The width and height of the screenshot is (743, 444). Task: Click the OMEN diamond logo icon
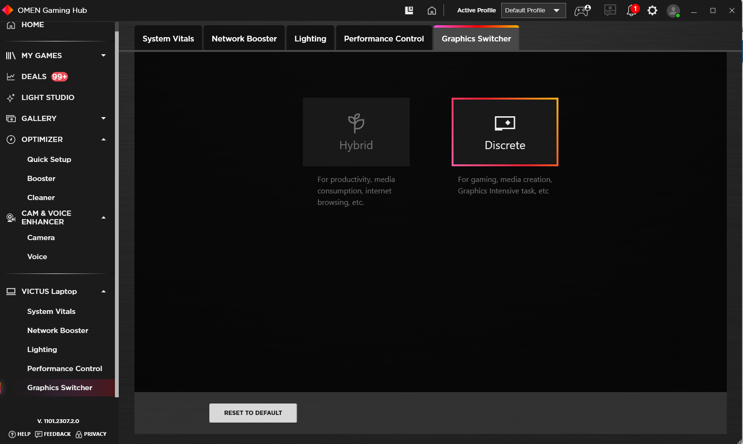click(8, 10)
